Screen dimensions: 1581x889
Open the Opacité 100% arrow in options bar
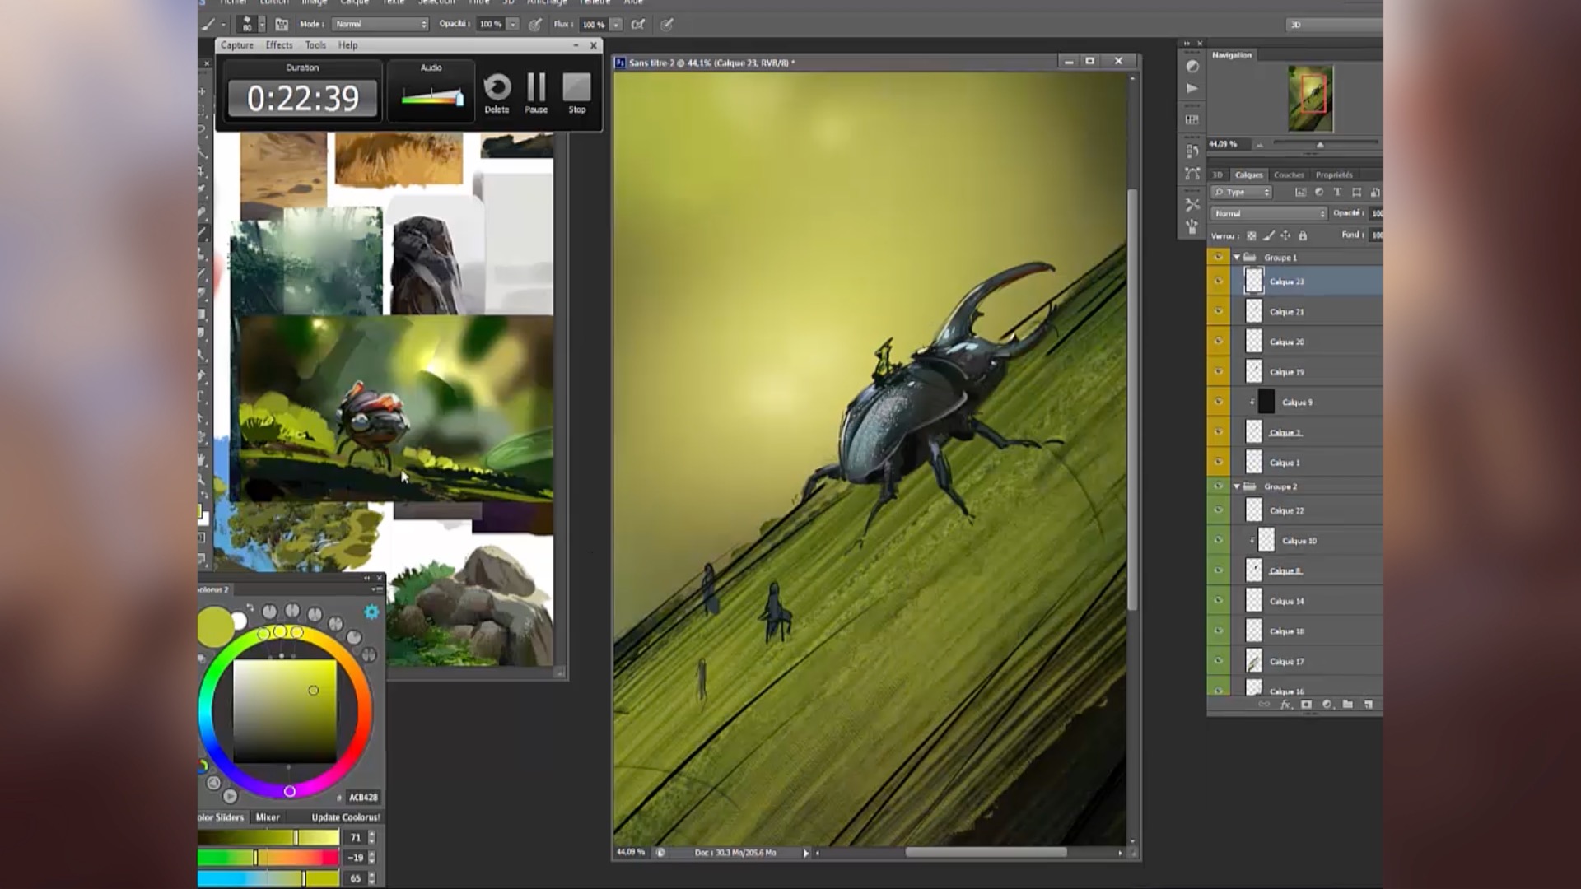tap(513, 25)
